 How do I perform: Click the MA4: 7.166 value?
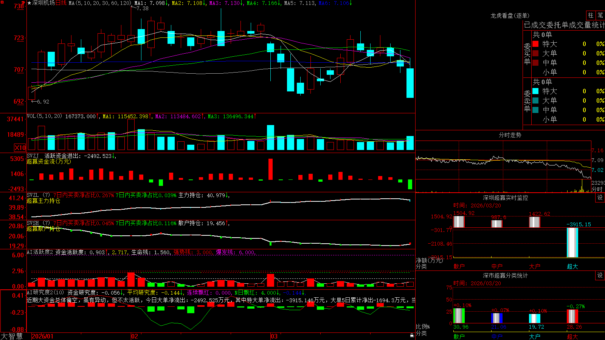262,3
